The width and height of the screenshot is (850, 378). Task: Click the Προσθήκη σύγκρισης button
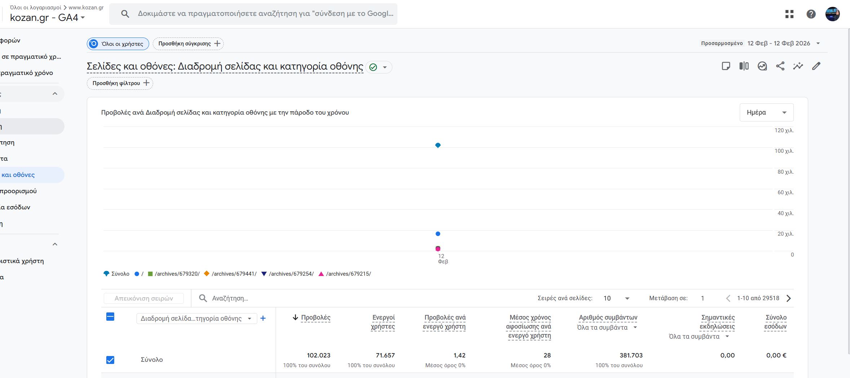click(188, 44)
